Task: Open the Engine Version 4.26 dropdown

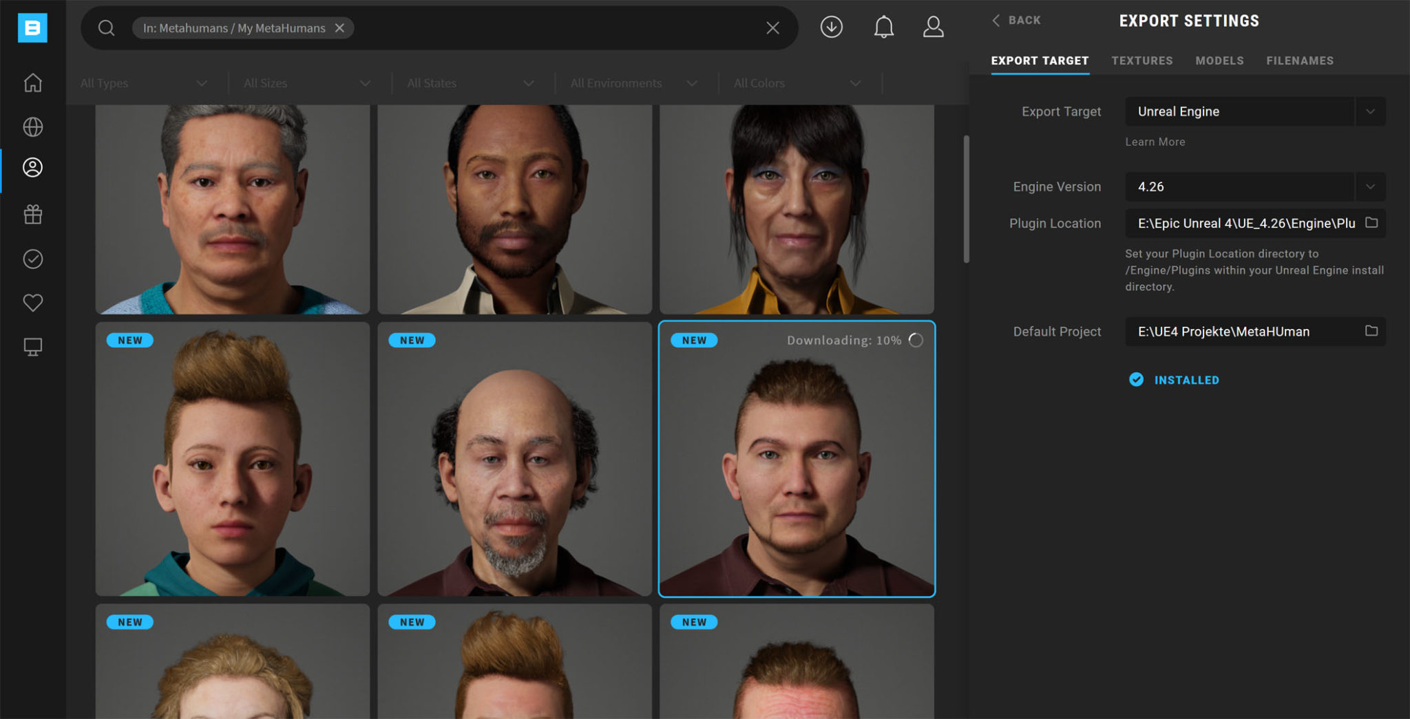Action: coord(1370,186)
